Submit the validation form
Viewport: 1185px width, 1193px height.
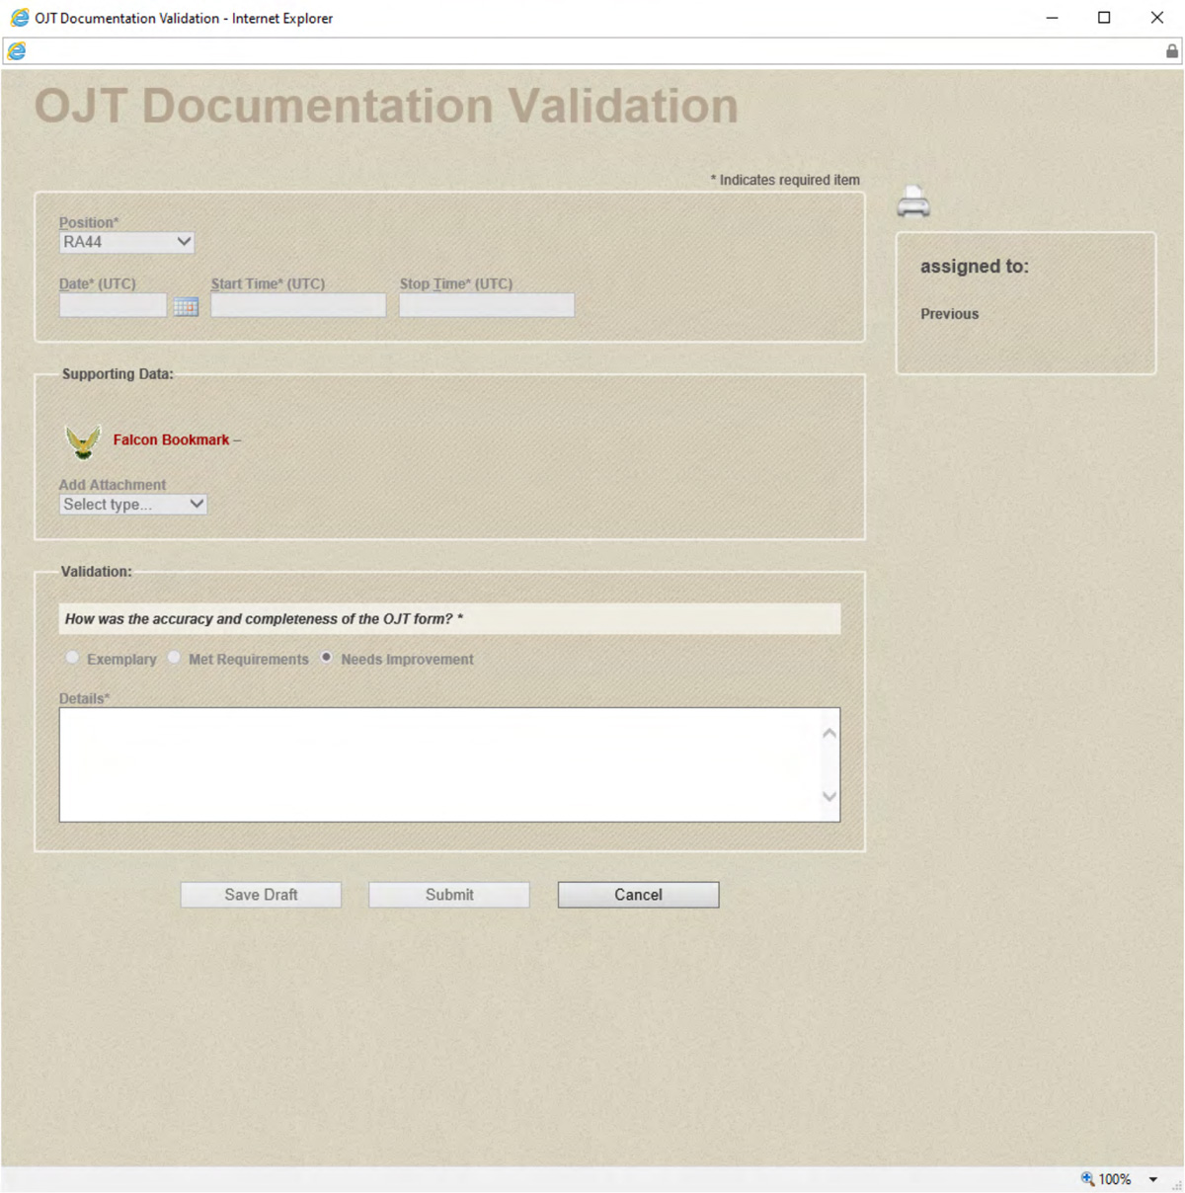click(x=449, y=895)
